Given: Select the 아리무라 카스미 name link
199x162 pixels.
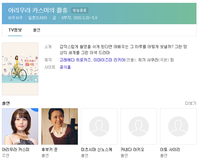Looking at the screenshot, I should tap(16, 149).
